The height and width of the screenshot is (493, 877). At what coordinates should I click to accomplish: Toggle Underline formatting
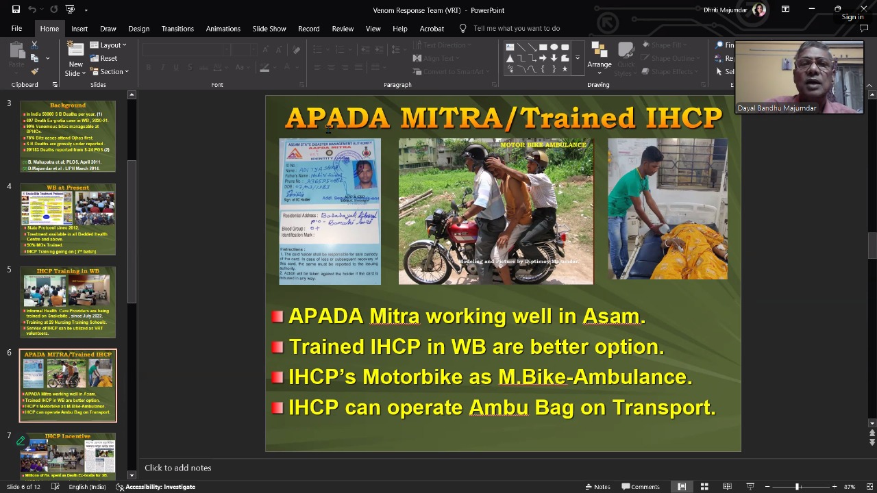click(176, 67)
